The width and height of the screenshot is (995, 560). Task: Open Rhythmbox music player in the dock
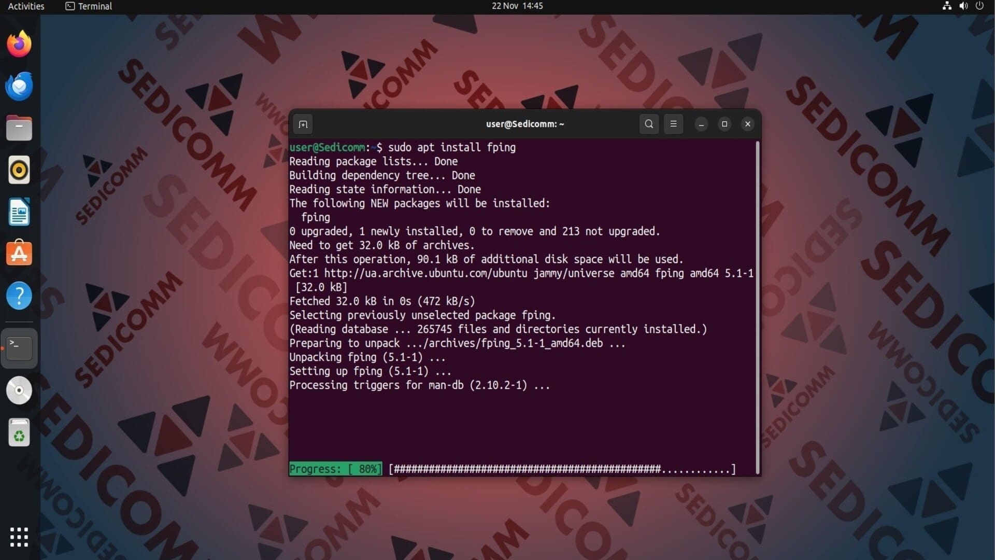(19, 170)
